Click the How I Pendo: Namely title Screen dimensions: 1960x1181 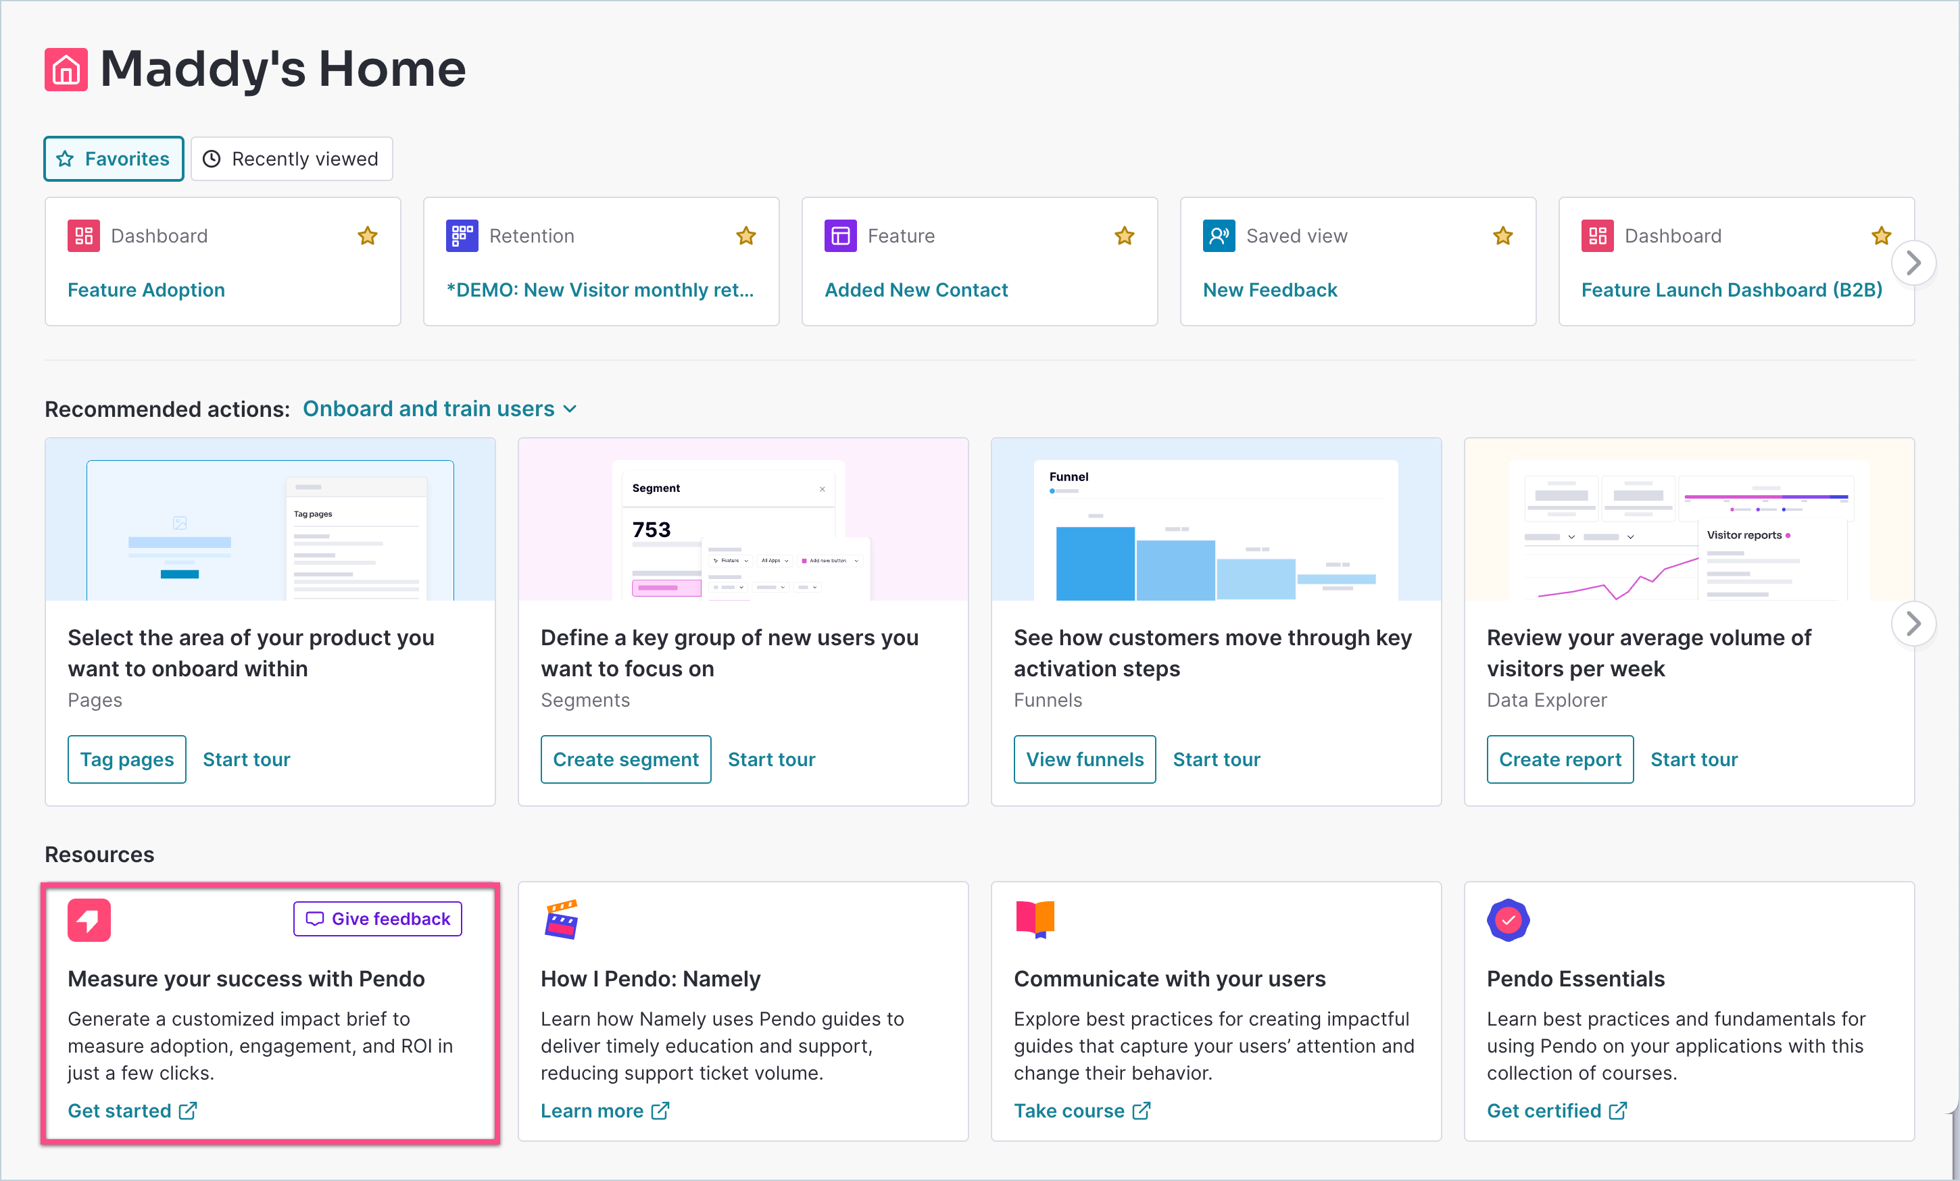click(x=651, y=979)
